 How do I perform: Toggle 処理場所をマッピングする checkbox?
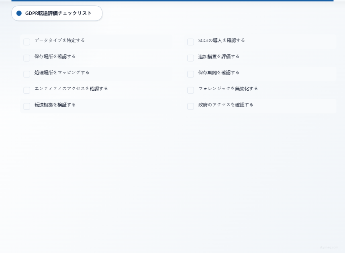27,74
